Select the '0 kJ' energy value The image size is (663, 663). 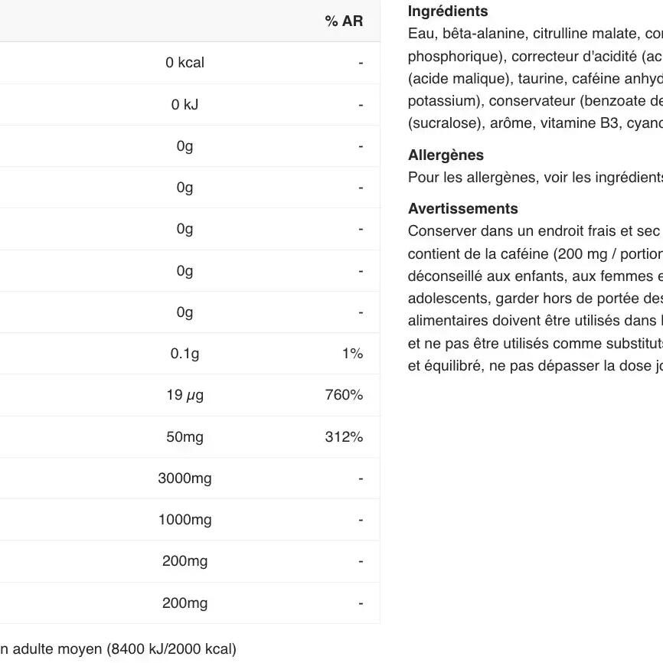tap(185, 105)
